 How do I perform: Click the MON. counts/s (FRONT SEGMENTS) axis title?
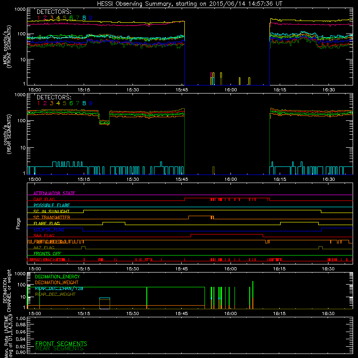click(x=7, y=47)
